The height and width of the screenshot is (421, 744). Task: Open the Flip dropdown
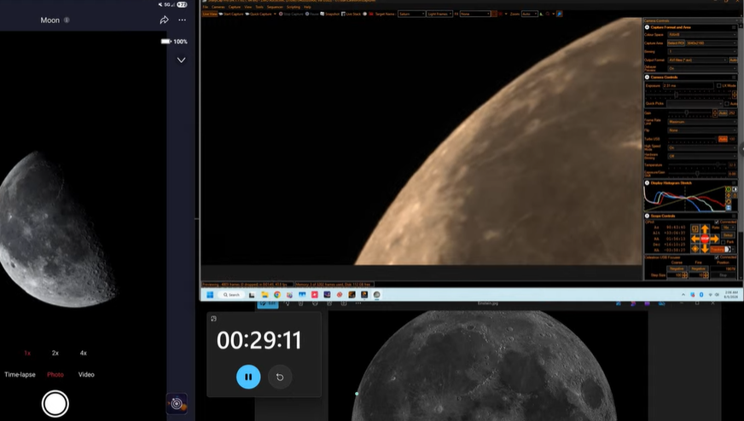point(702,130)
